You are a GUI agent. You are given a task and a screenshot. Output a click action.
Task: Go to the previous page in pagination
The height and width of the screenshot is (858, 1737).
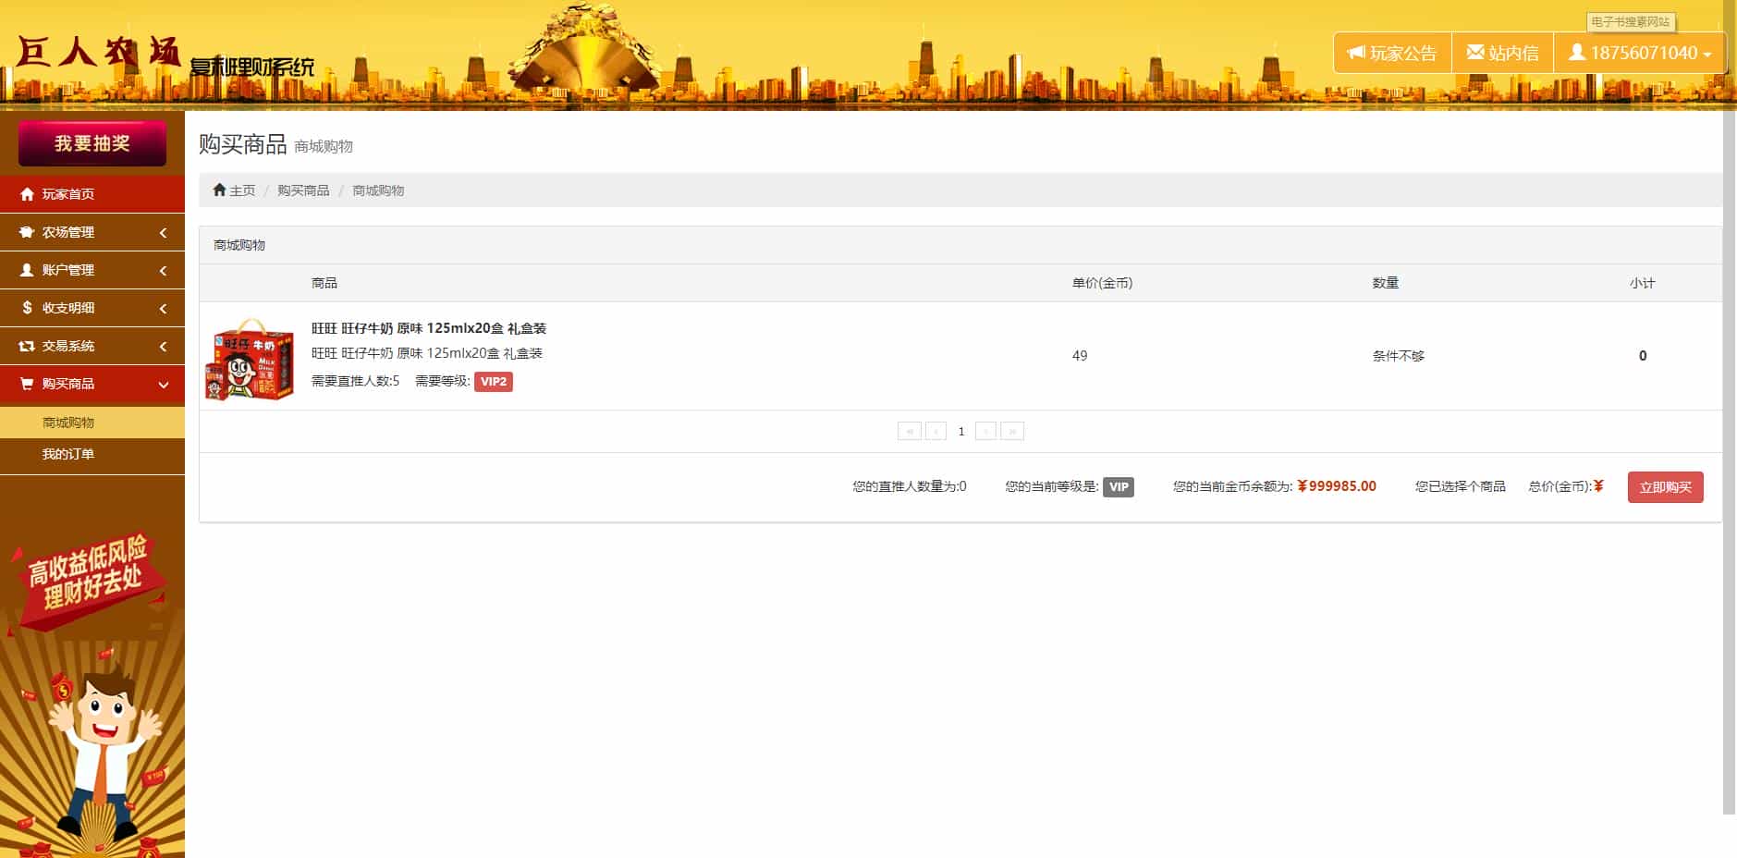(936, 431)
